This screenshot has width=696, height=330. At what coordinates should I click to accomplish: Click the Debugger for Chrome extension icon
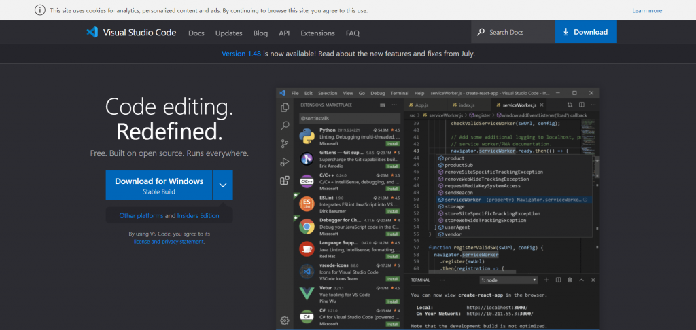click(307, 226)
